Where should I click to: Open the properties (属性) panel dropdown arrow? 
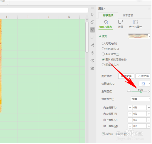pos(105,9)
